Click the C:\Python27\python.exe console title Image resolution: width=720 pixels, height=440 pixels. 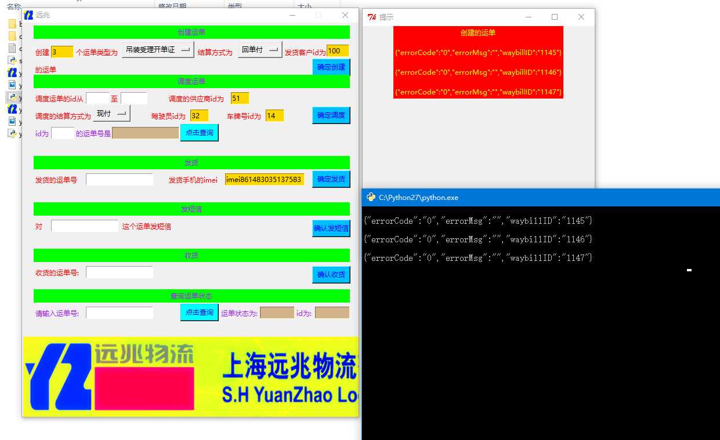pyautogui.click(x=418, y=198)
